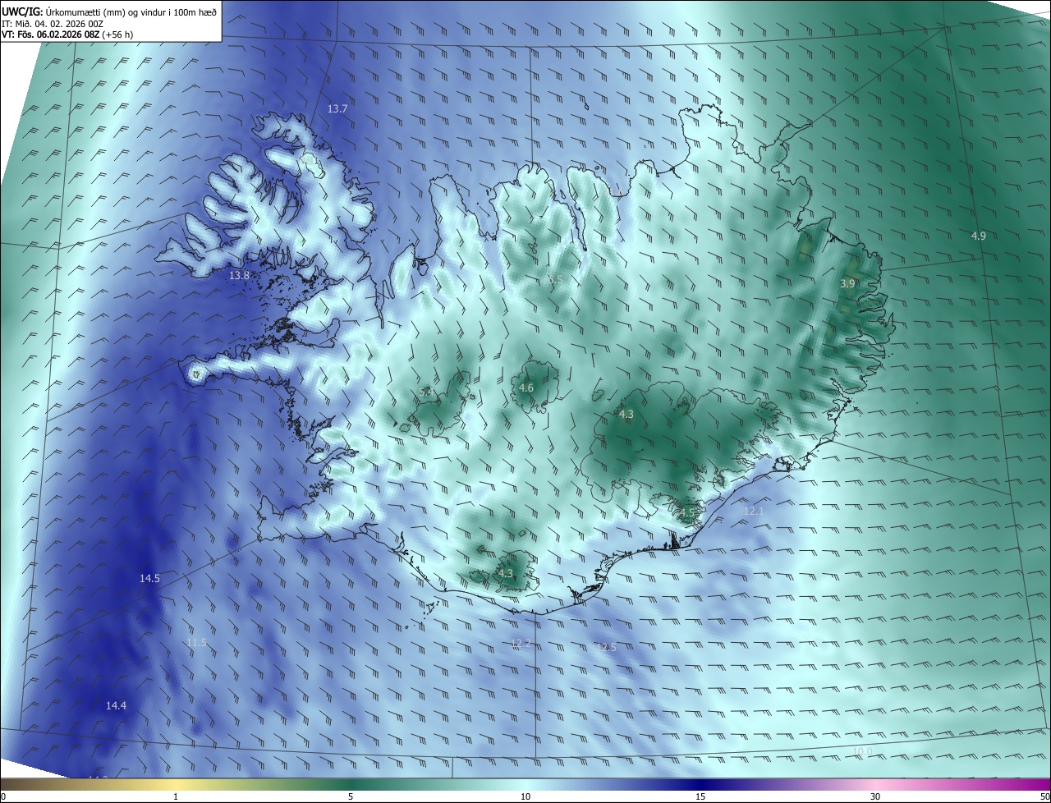Click the colorbar tick label 15

coord(700,796)
